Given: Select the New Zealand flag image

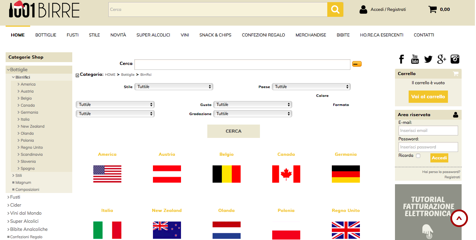Looking at the screenshot, I should (x=167, y=230).
